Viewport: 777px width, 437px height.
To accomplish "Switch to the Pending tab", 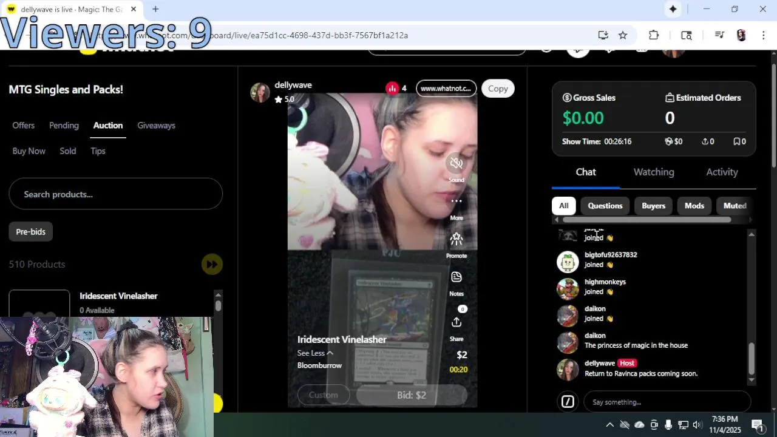I will tap(64, 125).
